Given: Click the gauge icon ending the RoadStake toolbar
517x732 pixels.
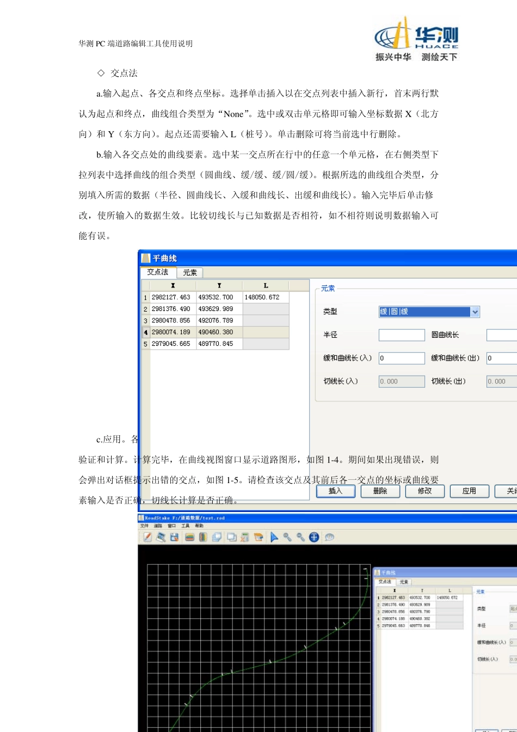Looking at the screenshot, I should pos(329,537).
